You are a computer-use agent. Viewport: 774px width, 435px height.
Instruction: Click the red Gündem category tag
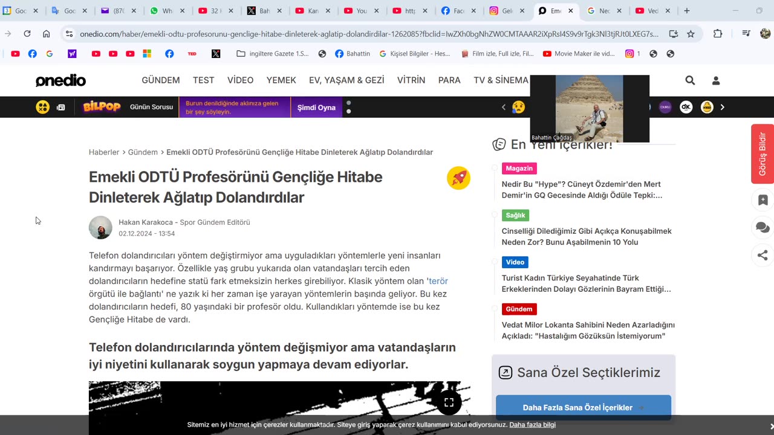(x=519, y=309)
